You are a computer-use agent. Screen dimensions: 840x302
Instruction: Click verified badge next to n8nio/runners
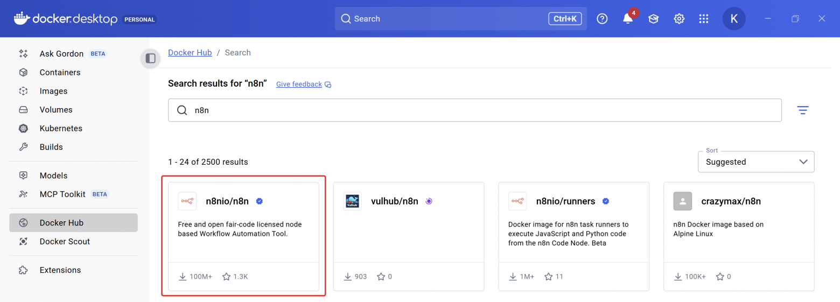pyautogui.click(x=605, y=201)
